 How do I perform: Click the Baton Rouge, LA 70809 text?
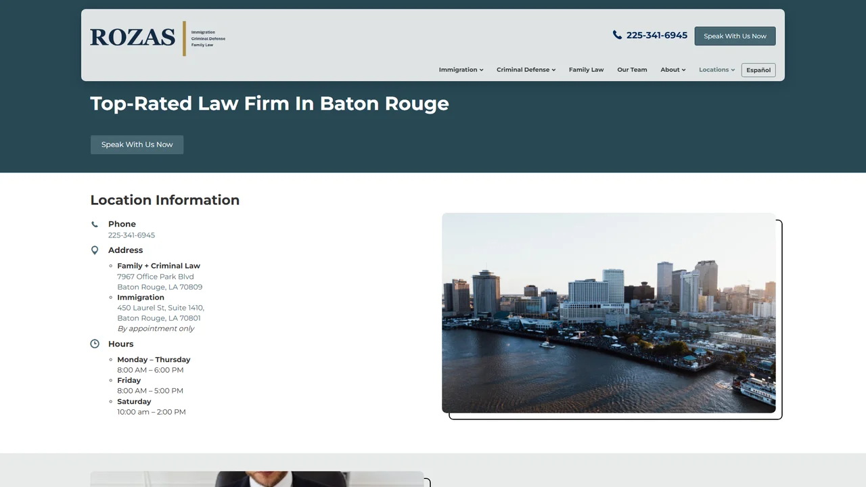point(160,287)
